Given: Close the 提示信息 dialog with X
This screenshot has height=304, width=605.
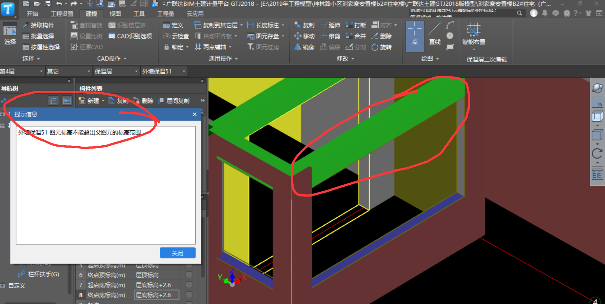Looking at the screenshot, I should tap(195, 114).
